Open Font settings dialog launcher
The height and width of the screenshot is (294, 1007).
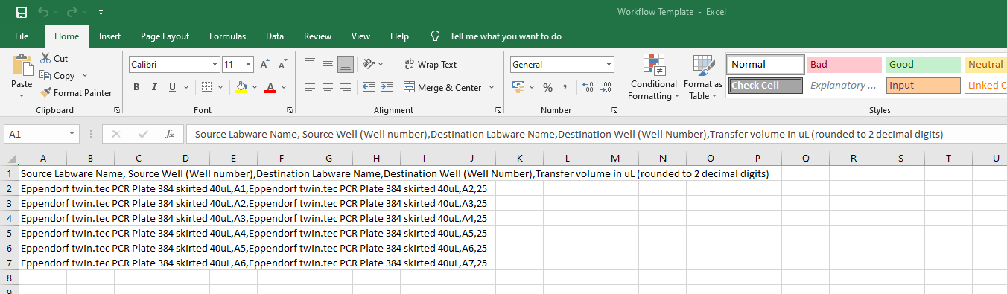click(x=289, y=110)
